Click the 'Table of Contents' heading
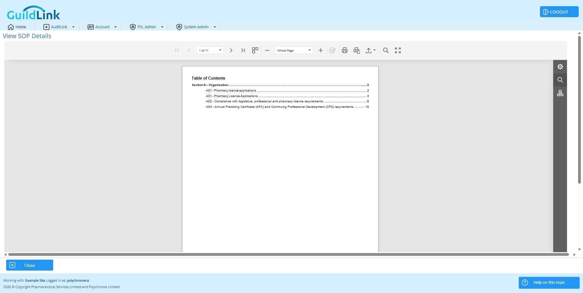 (208, 78)
